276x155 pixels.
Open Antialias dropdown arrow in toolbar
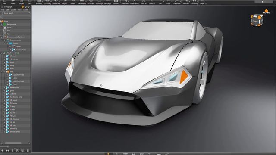[x=42, y=2]
